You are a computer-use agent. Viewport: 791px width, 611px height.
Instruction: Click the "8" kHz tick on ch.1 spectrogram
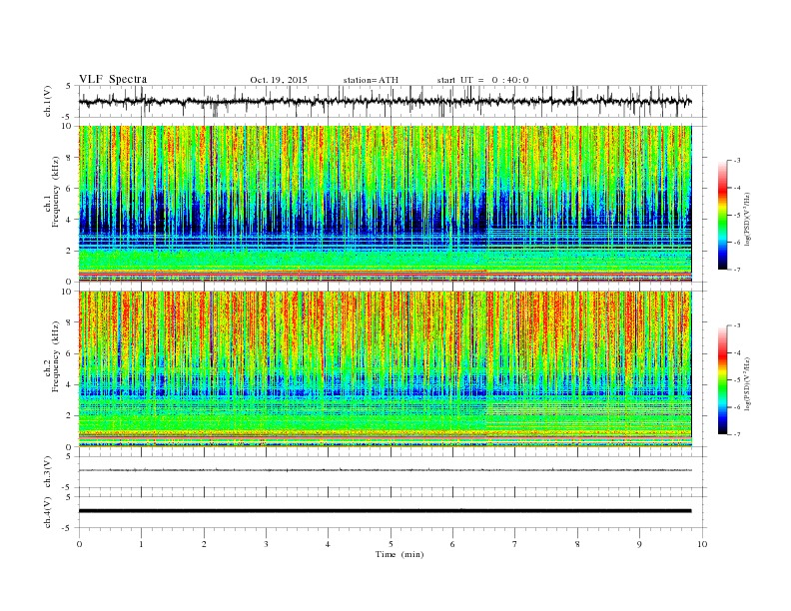(x=70, y=158)
